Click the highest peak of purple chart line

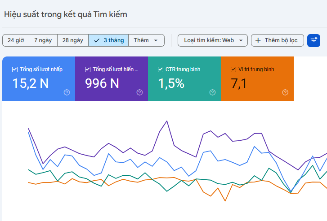tap(167, 121)
